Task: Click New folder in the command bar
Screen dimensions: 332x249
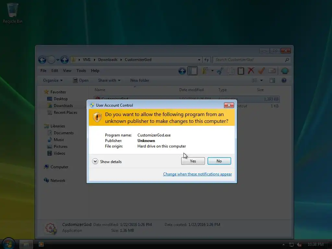Action: tap(140, 80)
